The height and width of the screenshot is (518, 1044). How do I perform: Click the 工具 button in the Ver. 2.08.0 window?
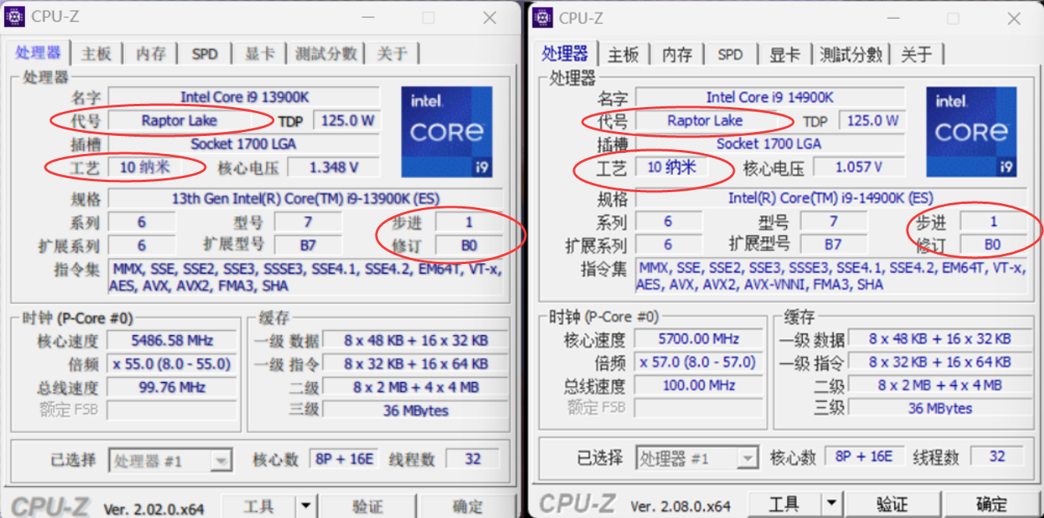(785, 504)
